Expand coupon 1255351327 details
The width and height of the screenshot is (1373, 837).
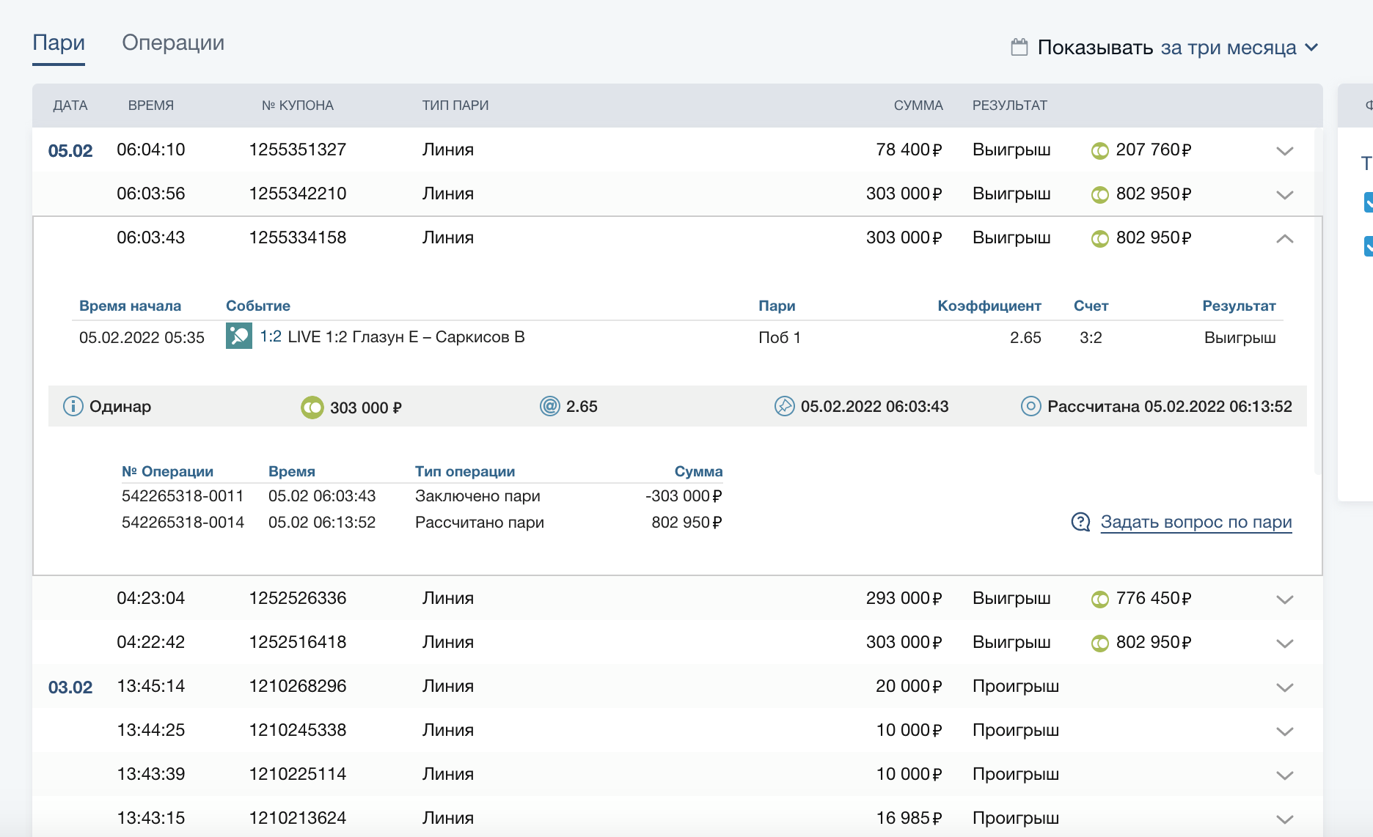[x=1284, y=151]
